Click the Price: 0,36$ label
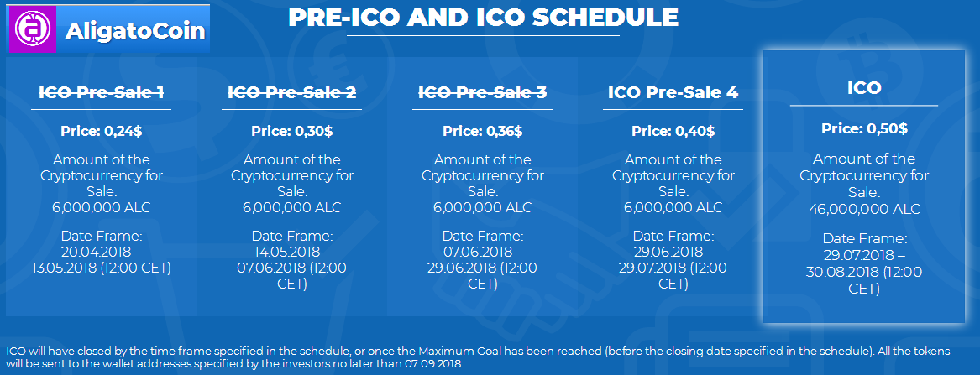This screenshot has height=375, width=980. [483, 132]
